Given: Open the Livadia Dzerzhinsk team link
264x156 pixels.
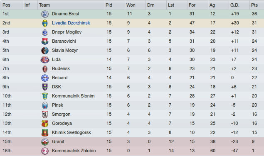Looking at the screenshot, I should click(71, 23).
